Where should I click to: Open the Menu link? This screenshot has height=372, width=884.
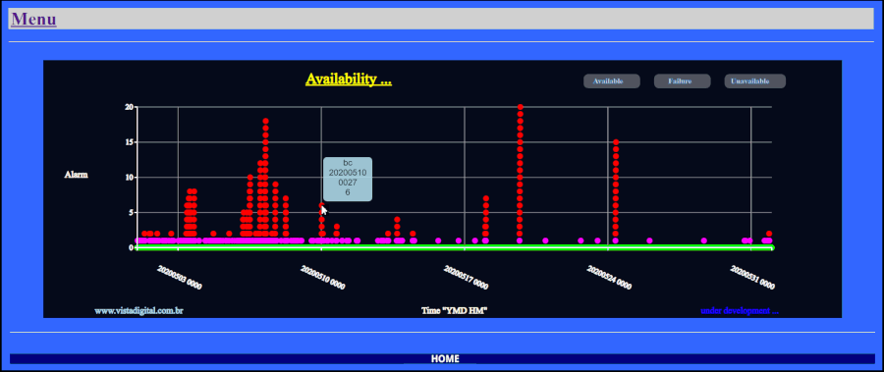[33, 20]
